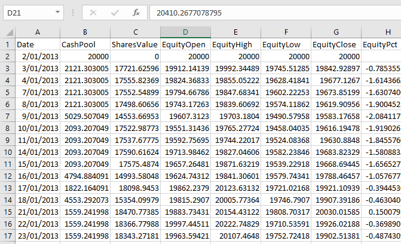Select column H header
This screenshot has width=401, height=244.
(x=381, y=32)
